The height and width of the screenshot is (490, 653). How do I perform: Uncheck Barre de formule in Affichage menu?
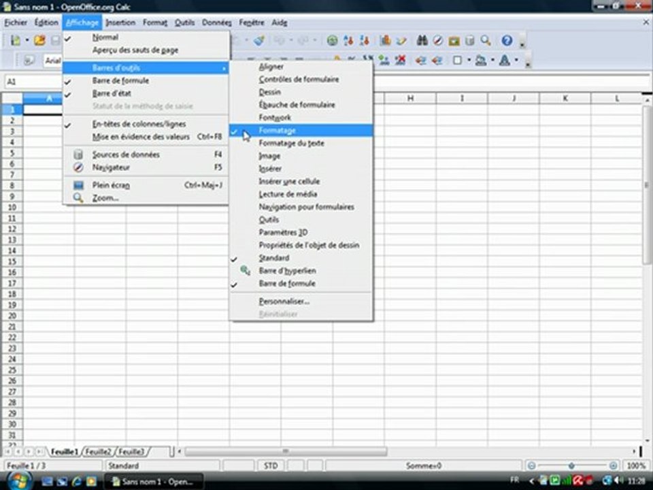tap(146, 80)
